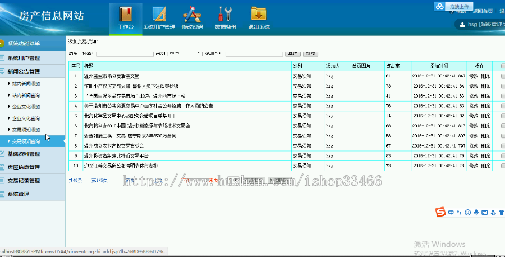Tick checkbox for row 8 农村产权交易管委会

tap(503, 146)
